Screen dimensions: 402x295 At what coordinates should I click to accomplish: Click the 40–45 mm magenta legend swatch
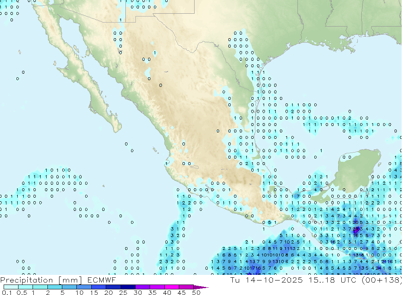click(x=172, y=287)
